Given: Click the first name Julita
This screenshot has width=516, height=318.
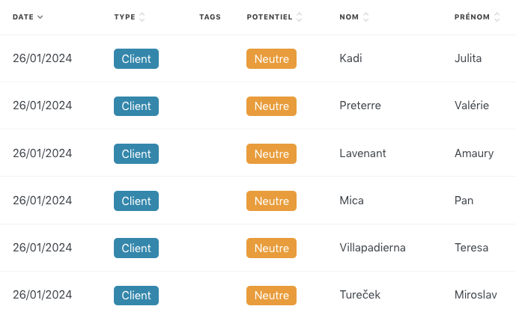Looking at the screenshot, I should [x=468, y=58].
